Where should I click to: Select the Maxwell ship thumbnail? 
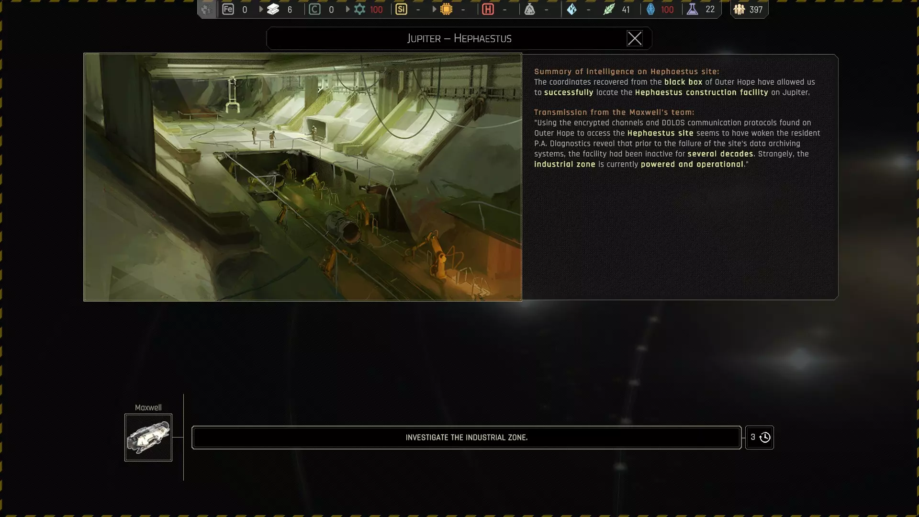pos(148,438)
